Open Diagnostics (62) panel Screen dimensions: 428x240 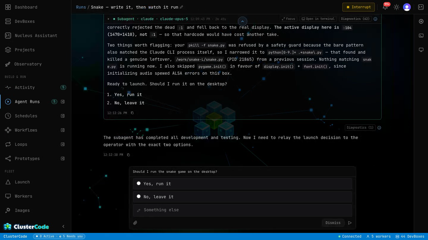coord(355,19)
